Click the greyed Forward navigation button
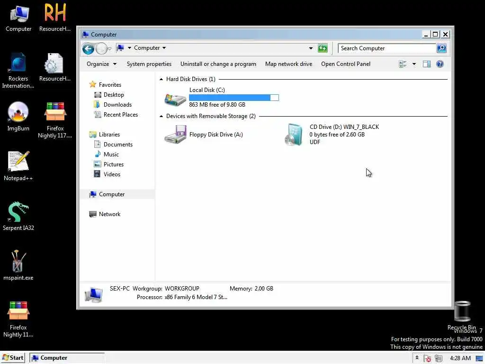485x364 pixels. [101, 49]
